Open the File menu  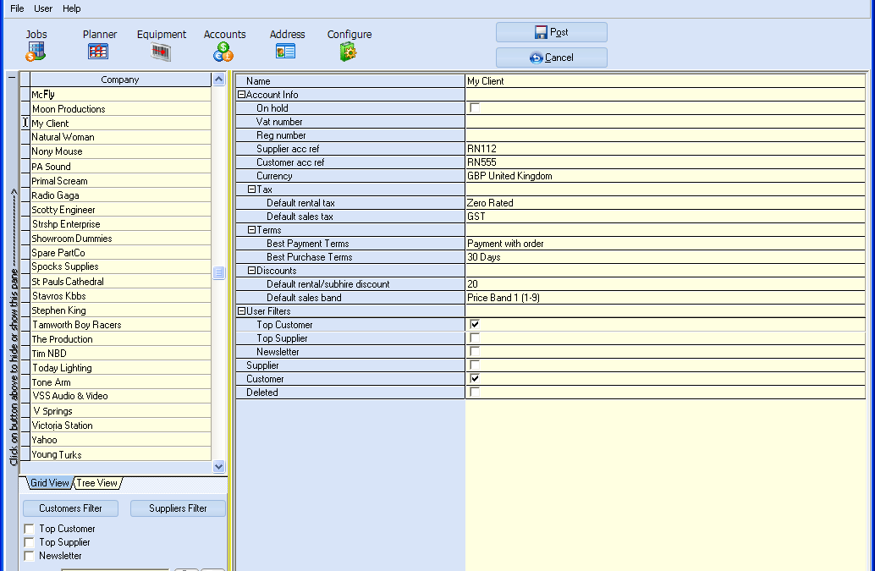pos(17,8)
